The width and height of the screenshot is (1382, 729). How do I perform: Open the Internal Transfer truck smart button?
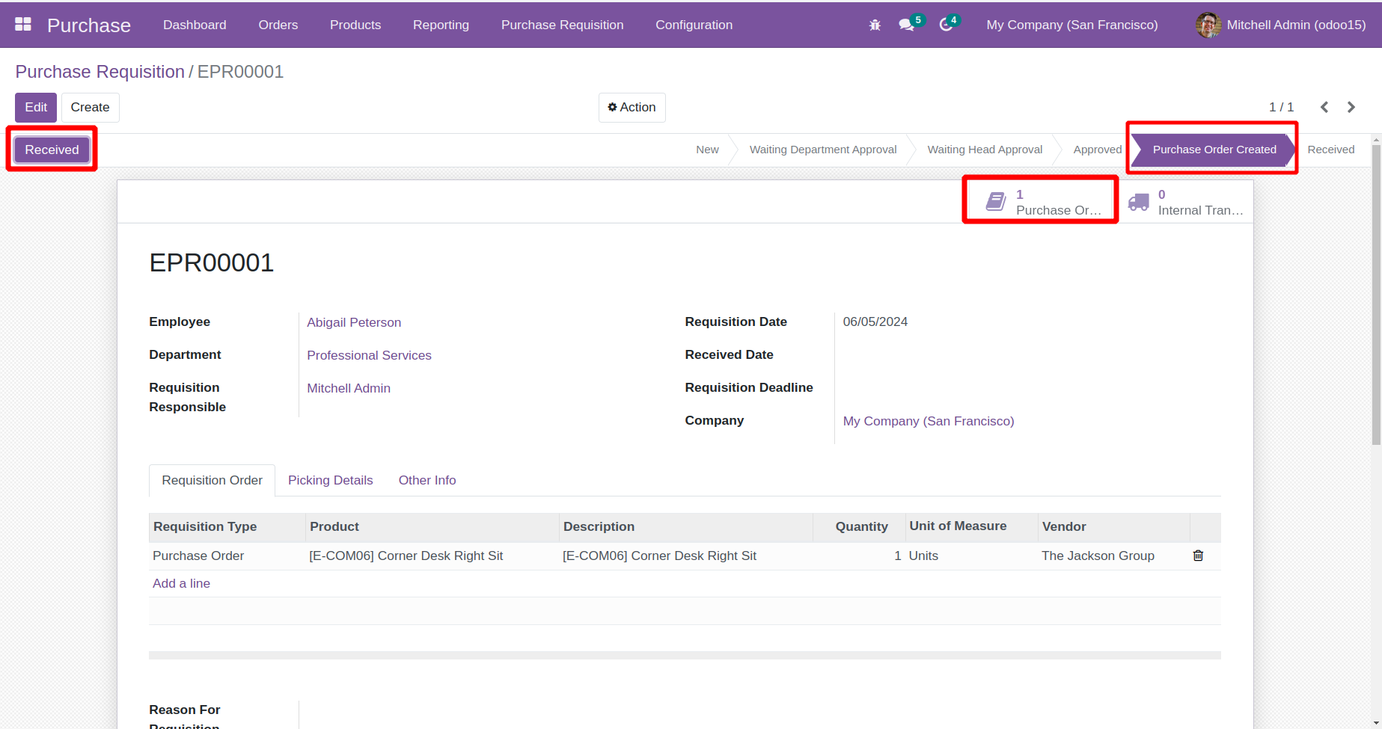coord(1185,202)
